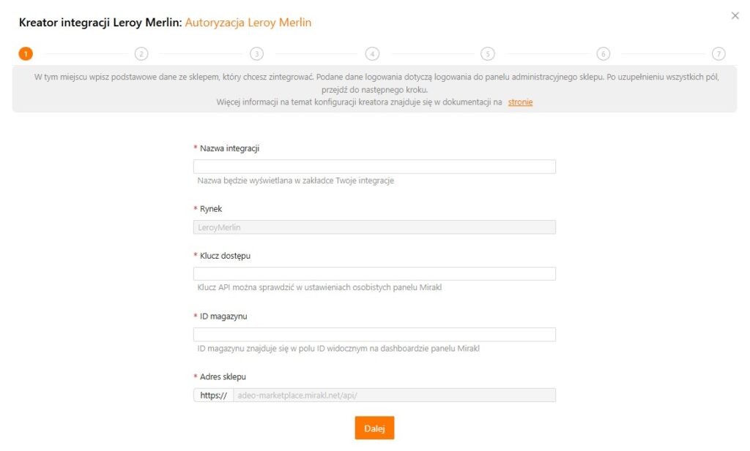
Task: Focus the Nazwa integracji text field
Action: point(374,167)
